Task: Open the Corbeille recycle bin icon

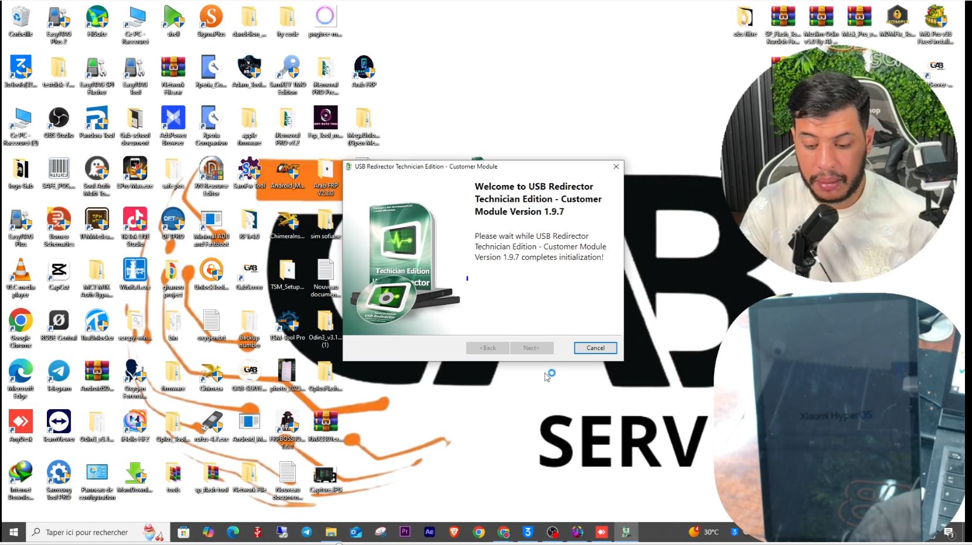Action: point(21,22)
